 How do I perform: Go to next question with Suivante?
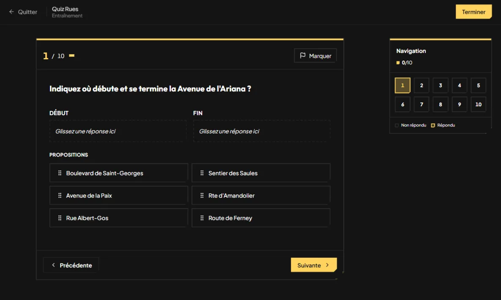point(314,265)
